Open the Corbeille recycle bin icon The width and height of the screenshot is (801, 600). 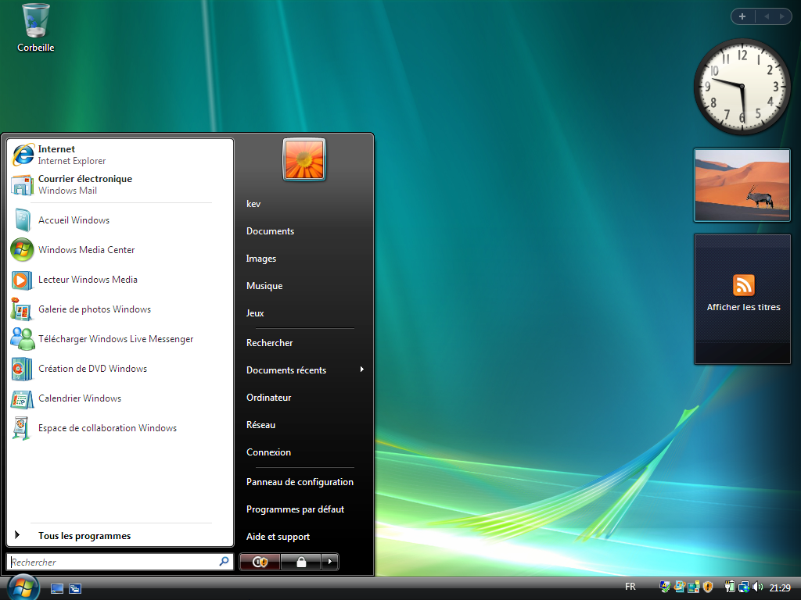coord(35,28)
